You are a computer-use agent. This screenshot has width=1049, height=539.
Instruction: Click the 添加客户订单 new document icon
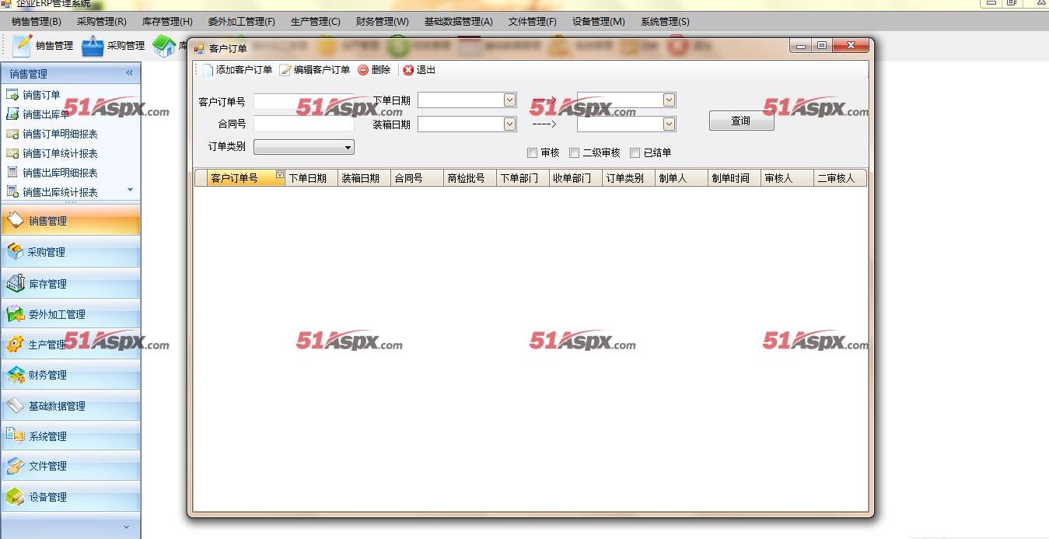(208, 70)
